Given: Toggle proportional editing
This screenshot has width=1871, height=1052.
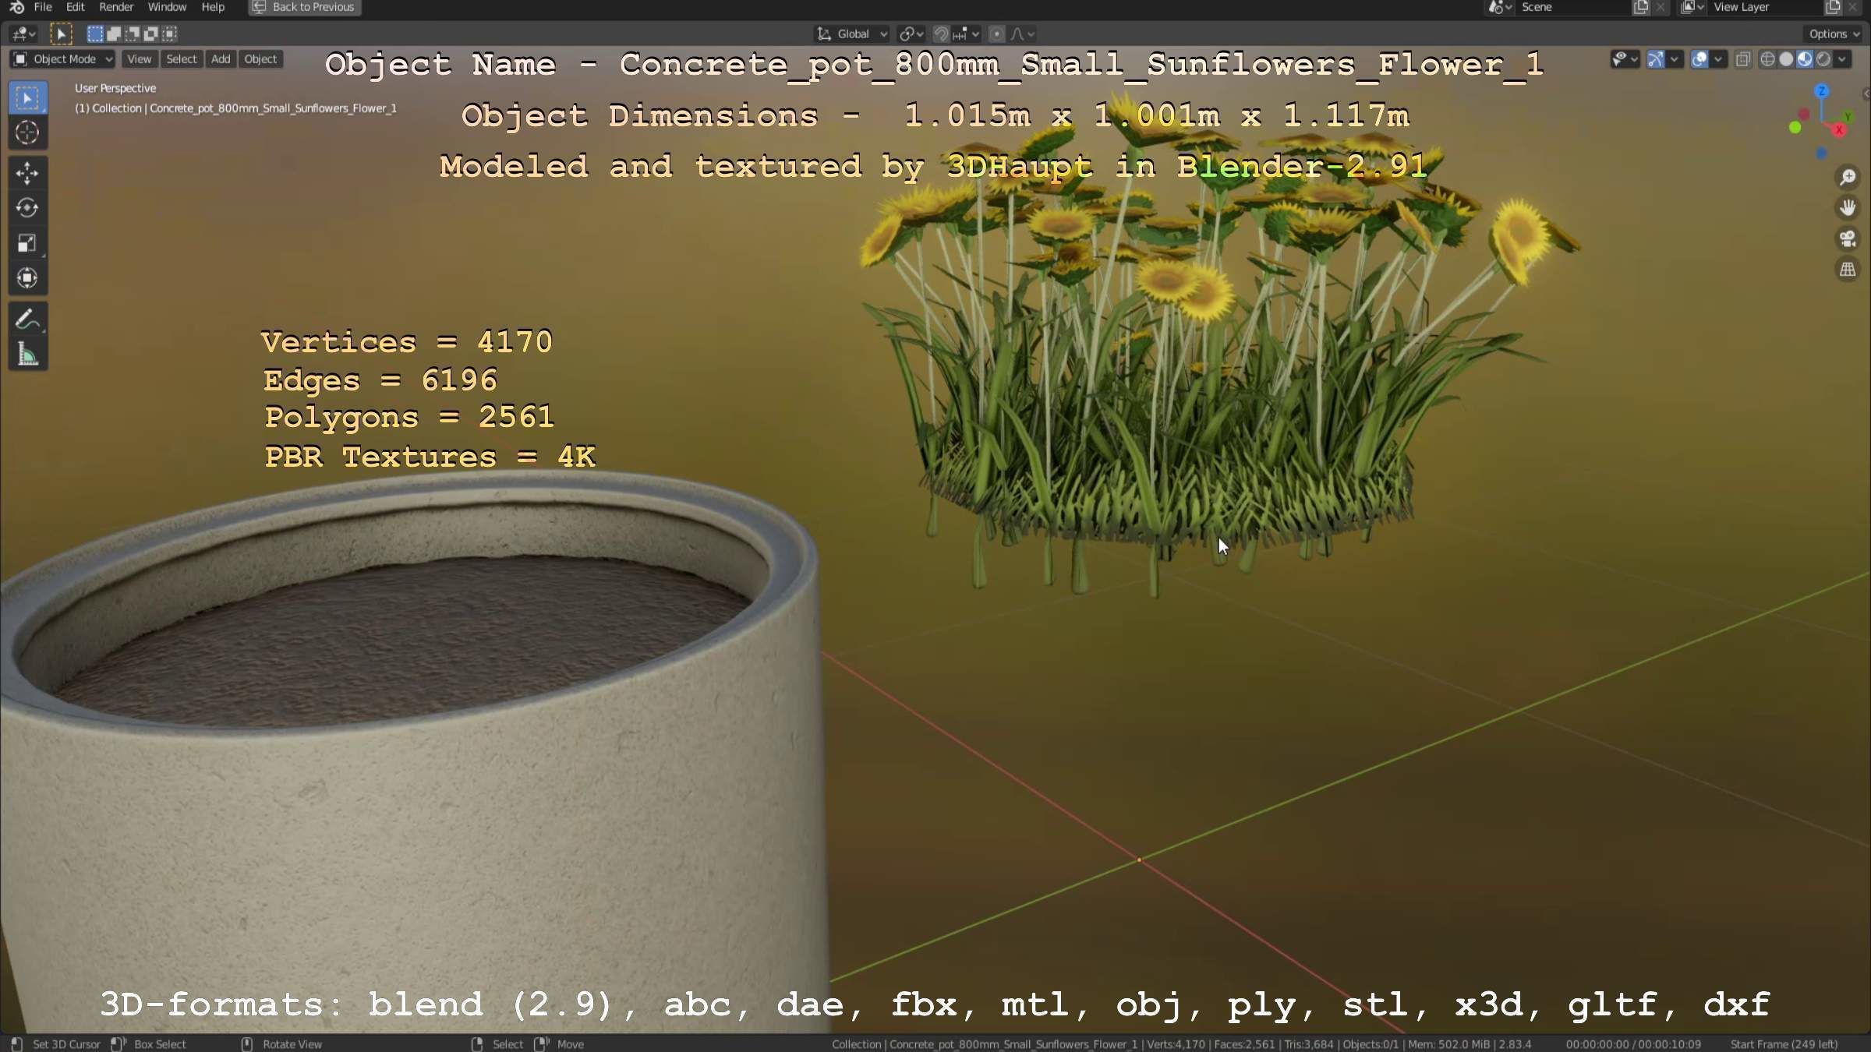Looking at the screenshot, I should (996, 34).
